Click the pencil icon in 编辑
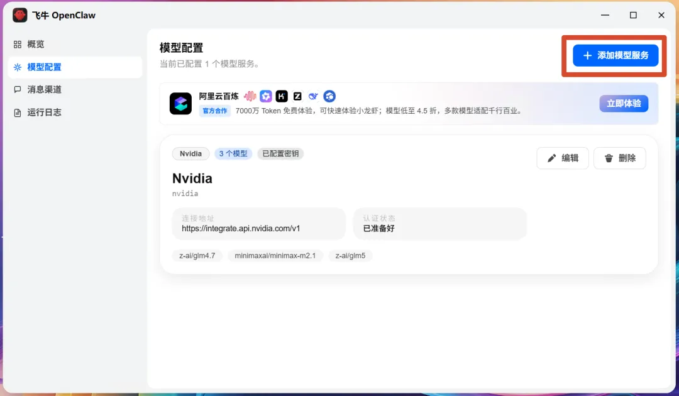The width and height of the screenshot is (679, 396). coord(552,158)
